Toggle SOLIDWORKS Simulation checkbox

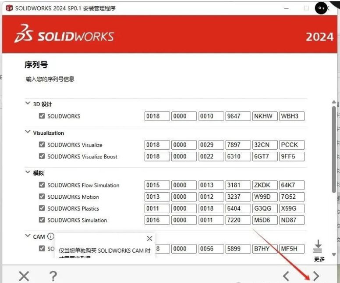coord(42,220)
